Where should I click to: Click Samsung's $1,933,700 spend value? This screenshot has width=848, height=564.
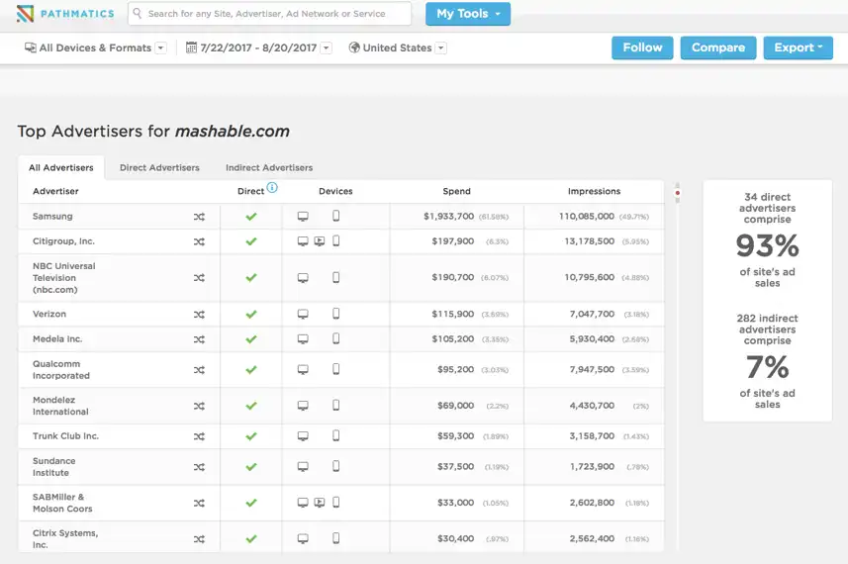coord(449,217)
